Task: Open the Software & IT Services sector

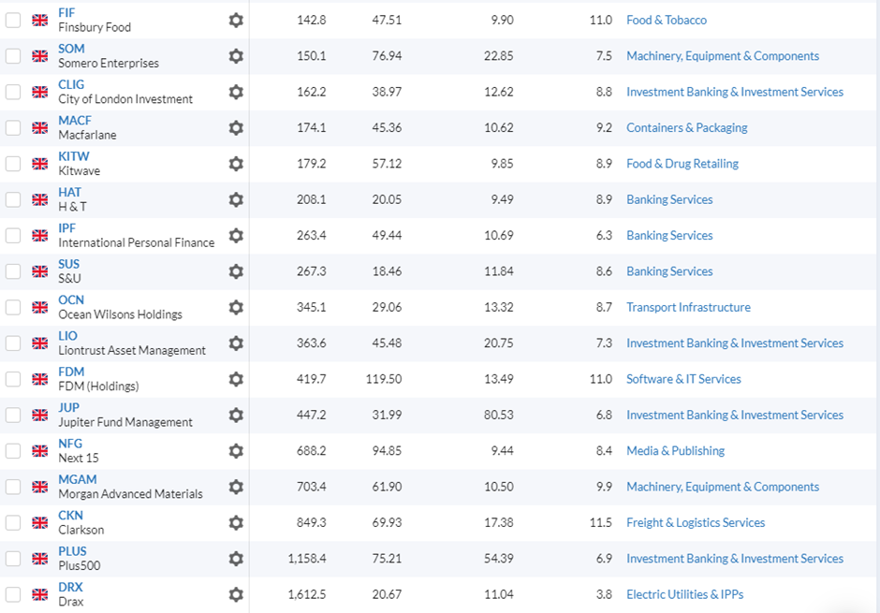Action: pyautogui.click(x=683, y=379)
